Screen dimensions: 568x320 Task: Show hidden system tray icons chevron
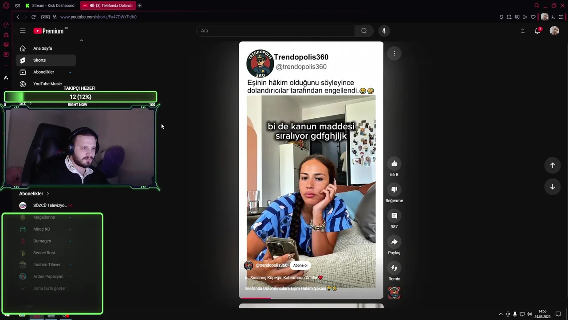pyautogui.click(x=501, y=314)
